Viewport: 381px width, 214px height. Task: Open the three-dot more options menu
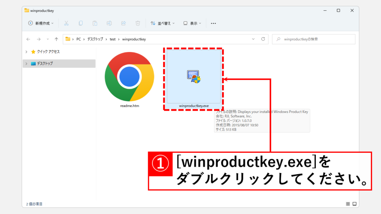click(x=213, y=23)
